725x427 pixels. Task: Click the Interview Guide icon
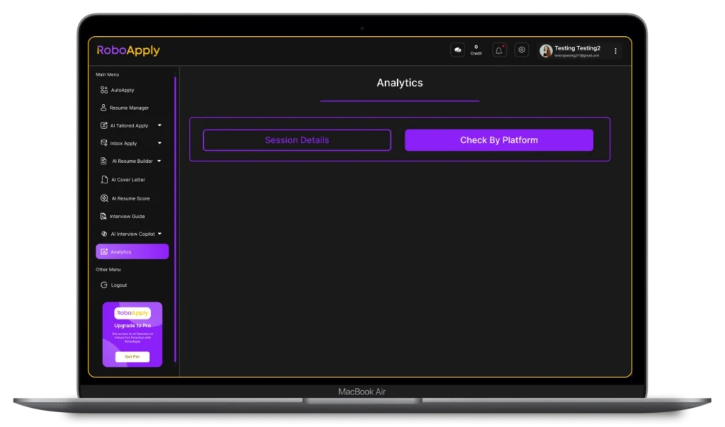(103, 216)
